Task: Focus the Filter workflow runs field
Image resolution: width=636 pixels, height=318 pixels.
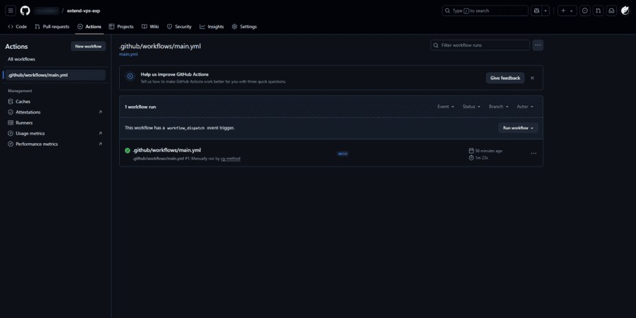Action: click(480, 45)
